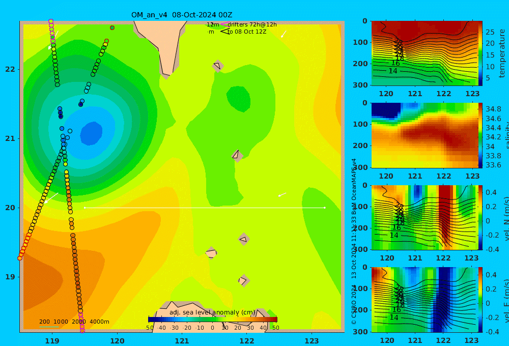509x346 pixels.
Task: Click the vertical "CSIRO 2024" credit text
Action: 354,304
